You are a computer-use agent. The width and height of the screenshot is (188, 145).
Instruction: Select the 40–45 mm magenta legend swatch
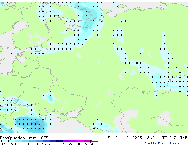pyautogui.click(x=80, y=141)
